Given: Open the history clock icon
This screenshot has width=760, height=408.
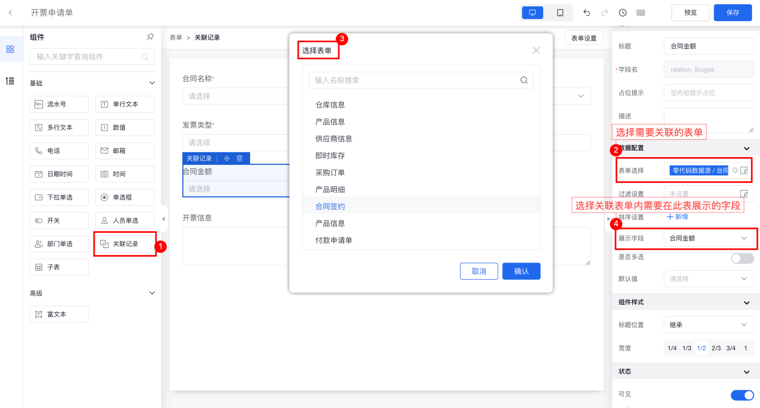Looking at the screenshot, I should click(623, 13).
